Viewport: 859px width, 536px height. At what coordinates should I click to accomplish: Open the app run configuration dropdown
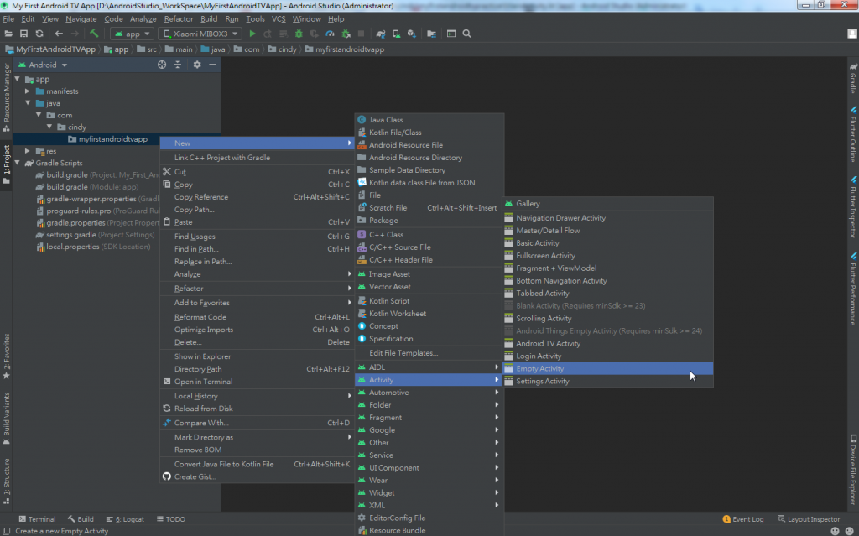[132, 34]
